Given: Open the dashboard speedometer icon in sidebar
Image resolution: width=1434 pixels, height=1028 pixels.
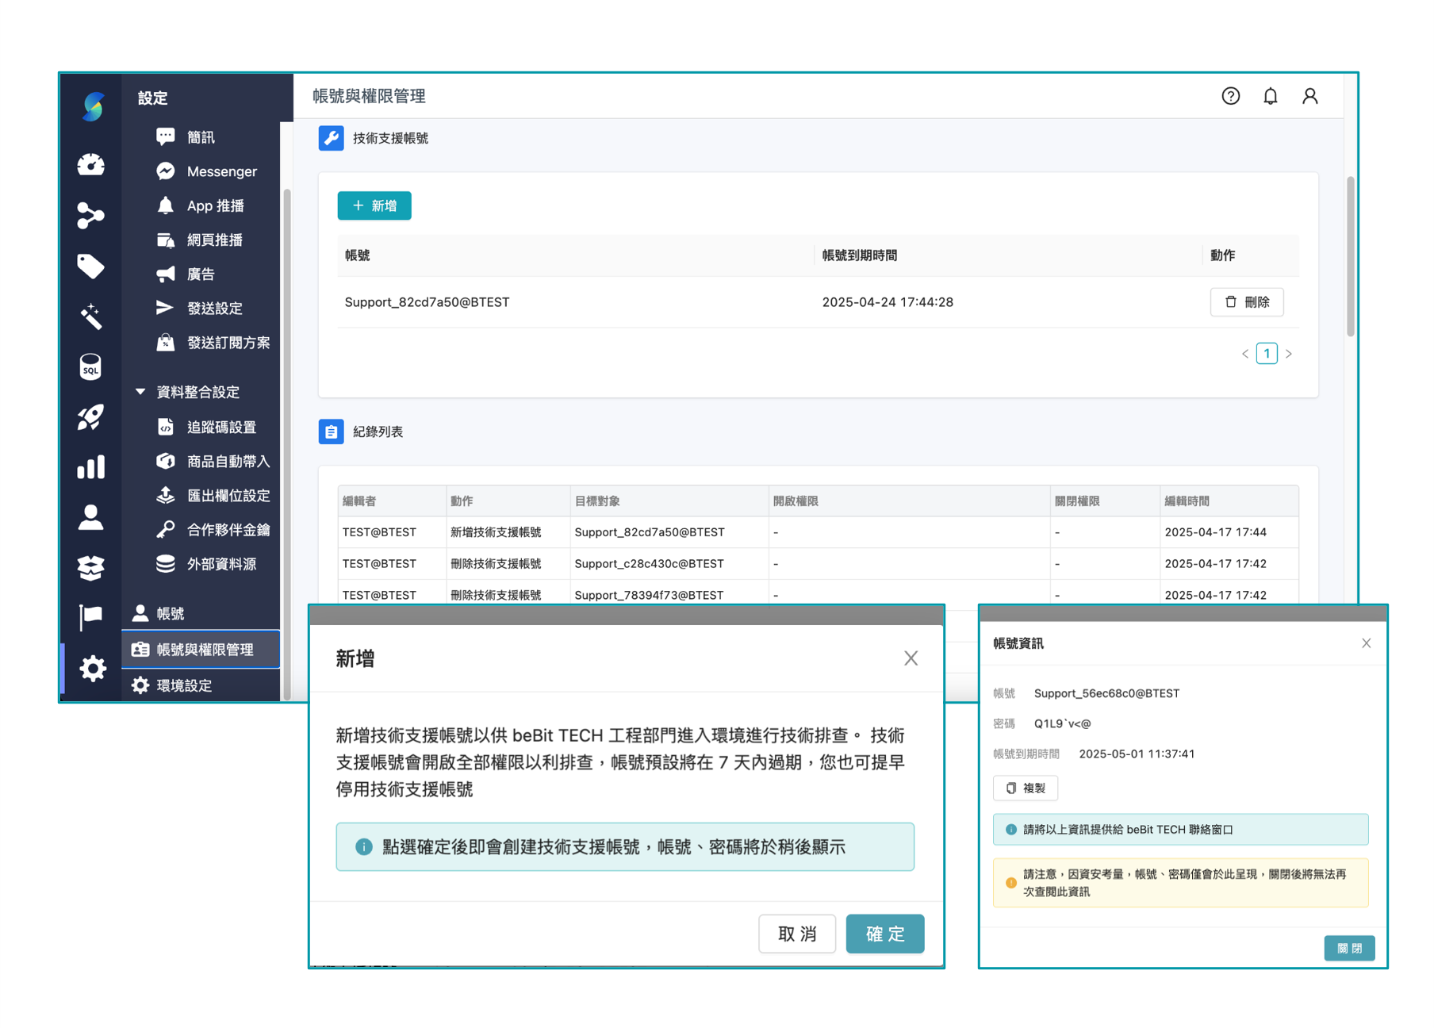Looking at the screenshot, I should pyautogui.click(x=92, y=165).
